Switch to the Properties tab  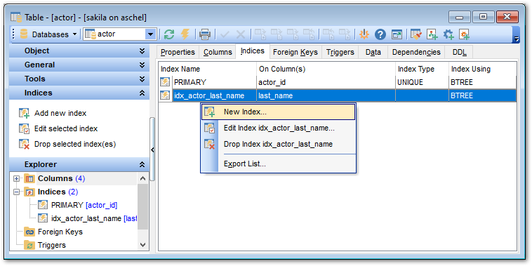pyautogui.click(x=178, y=52)
